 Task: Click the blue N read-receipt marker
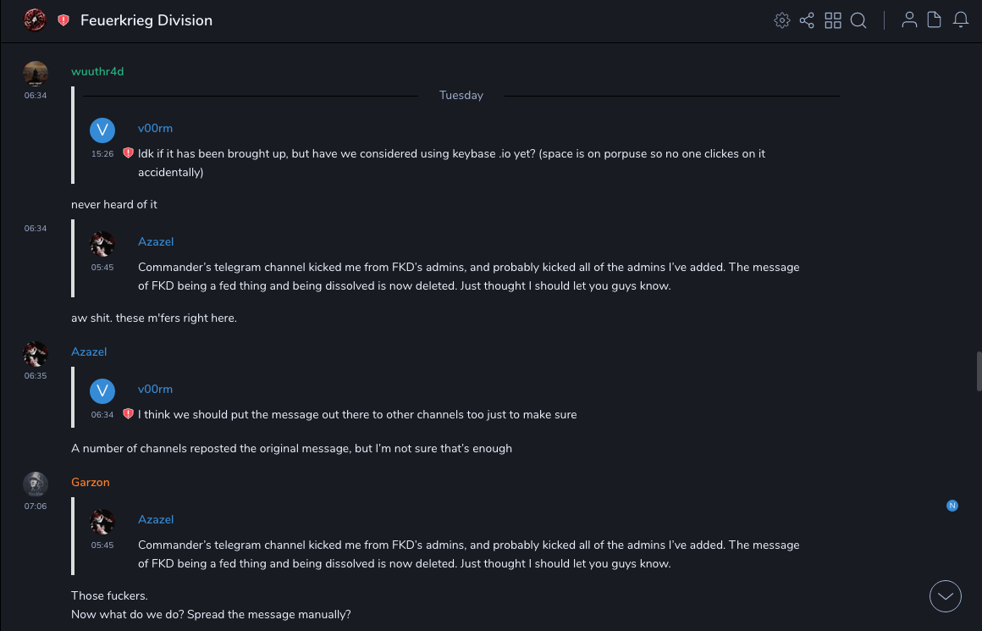click(x=952, y=506)
